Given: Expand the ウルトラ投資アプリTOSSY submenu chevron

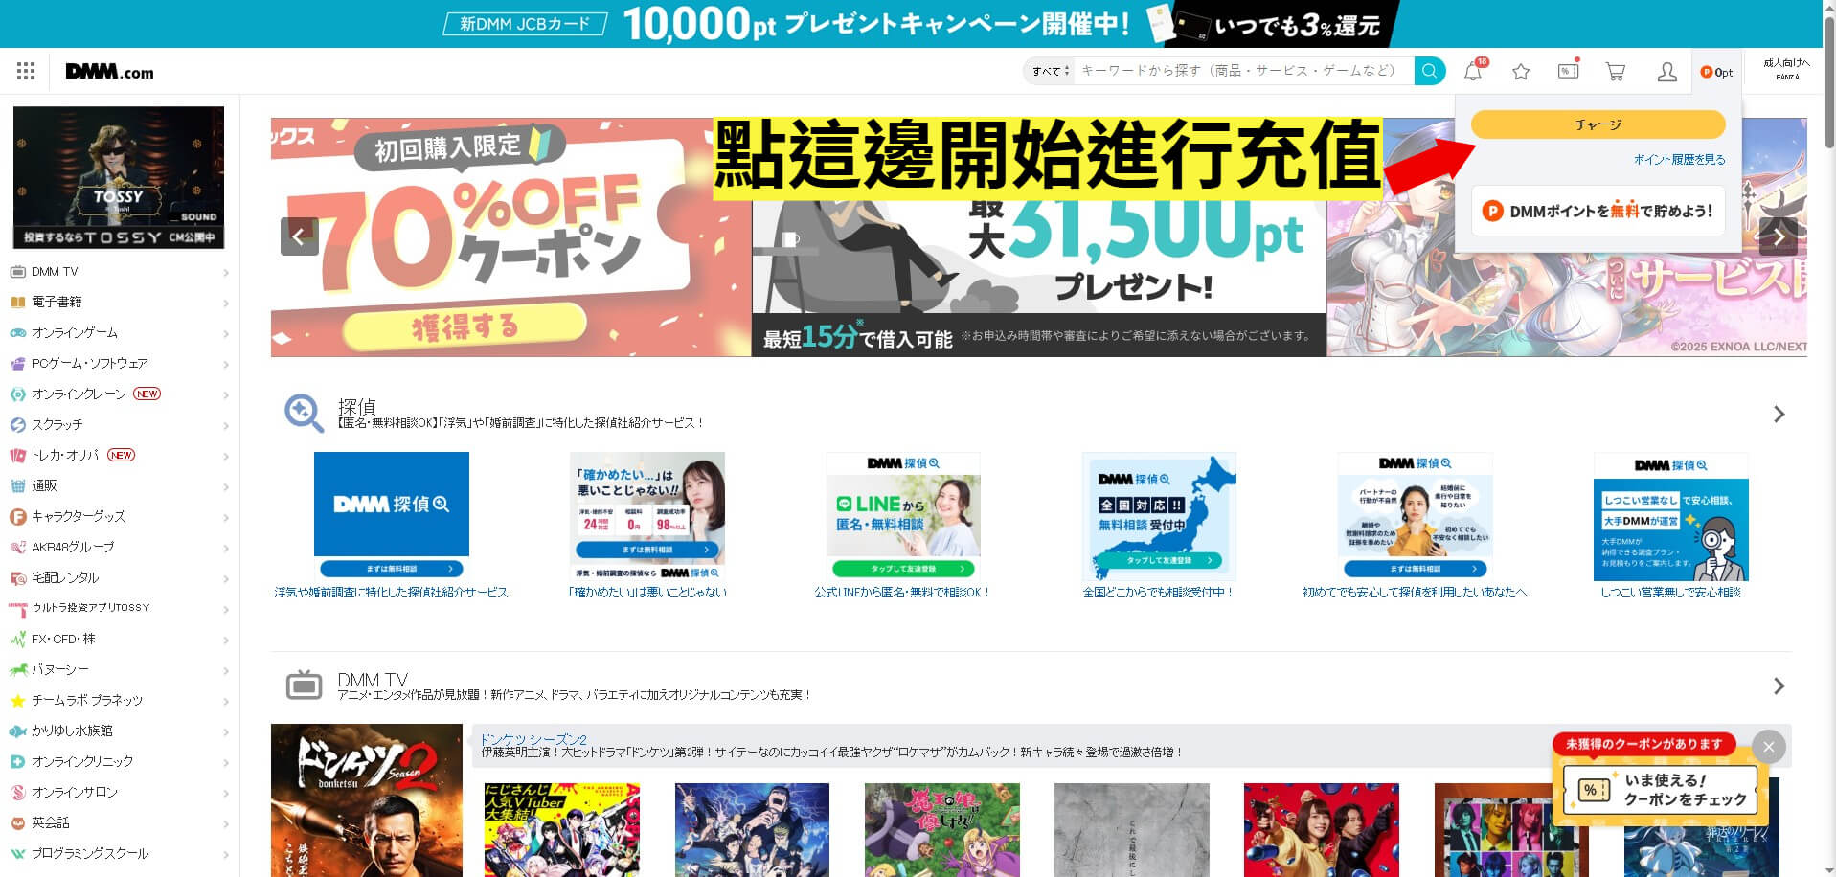Looking at the screenshot, I should [x=226, y=610].
